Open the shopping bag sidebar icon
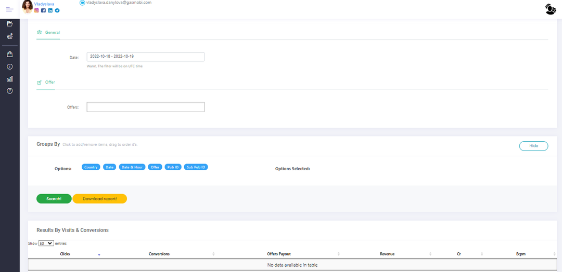The width and height of the screenshot is (562, 272). tap(9, 54)
